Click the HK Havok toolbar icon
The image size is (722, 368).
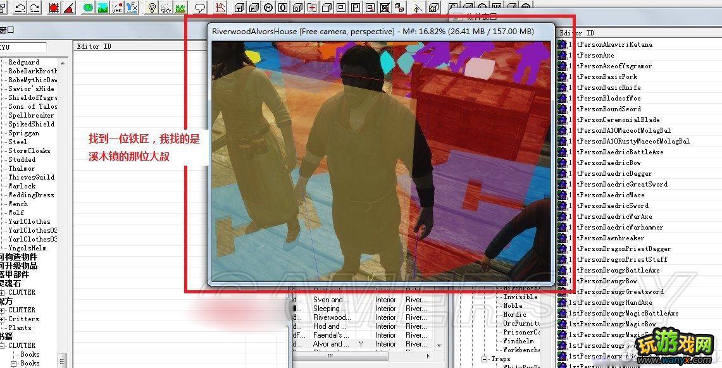click(x=118, y=7)
